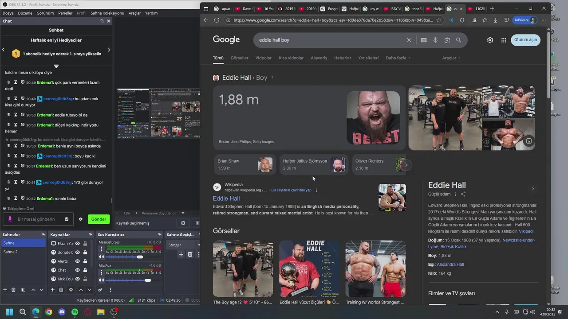Remove source with Kaynaklar trash icon

(x=61, y=290)
